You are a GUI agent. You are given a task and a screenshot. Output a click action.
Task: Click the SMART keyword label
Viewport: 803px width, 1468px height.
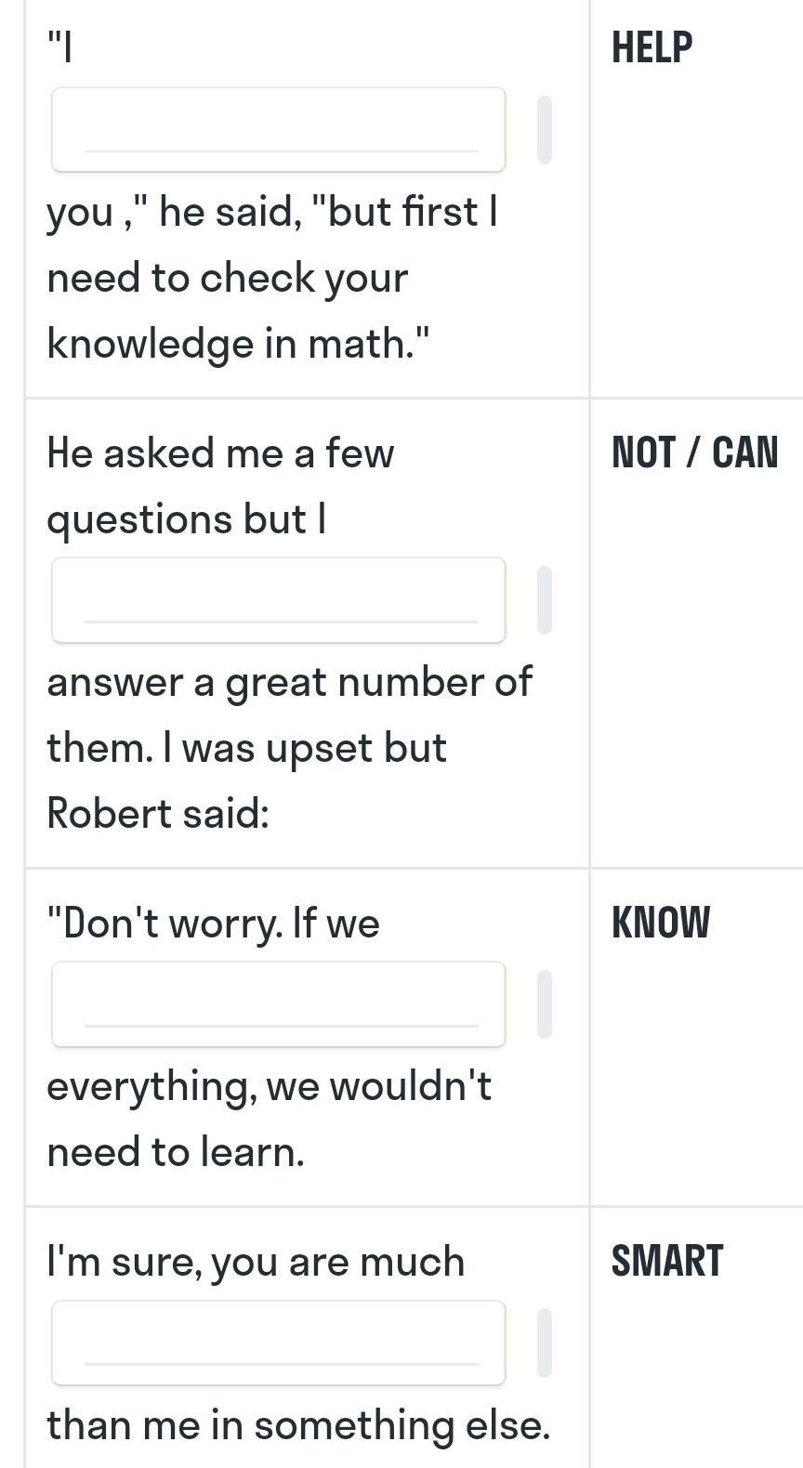(667, 1261)
